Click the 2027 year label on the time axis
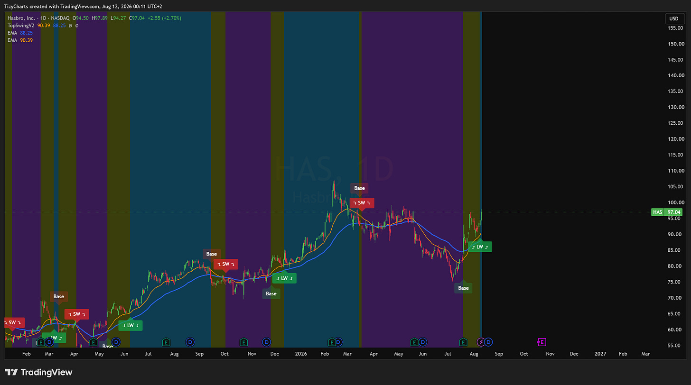Screen dimensions: 691x385 (601, 354)
